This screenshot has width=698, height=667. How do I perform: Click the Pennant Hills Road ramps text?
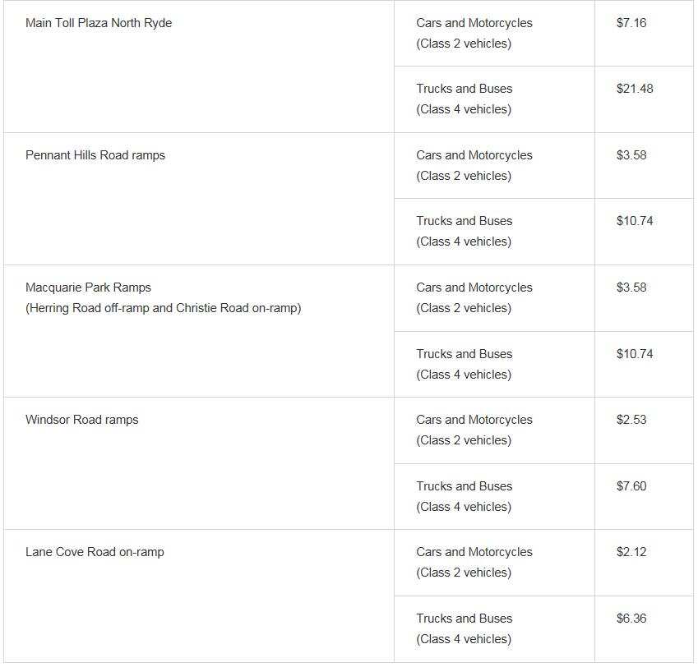click(x=95, y=155)
